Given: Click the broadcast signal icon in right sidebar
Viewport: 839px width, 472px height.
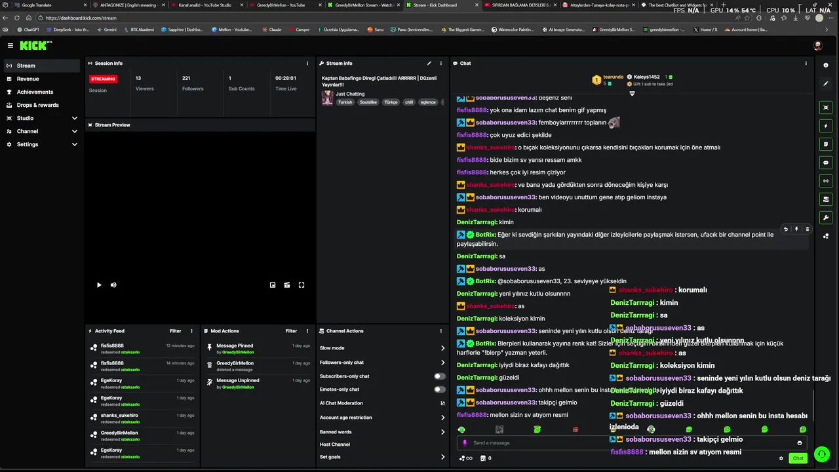Looking at the screenshot, I should 826,181.
